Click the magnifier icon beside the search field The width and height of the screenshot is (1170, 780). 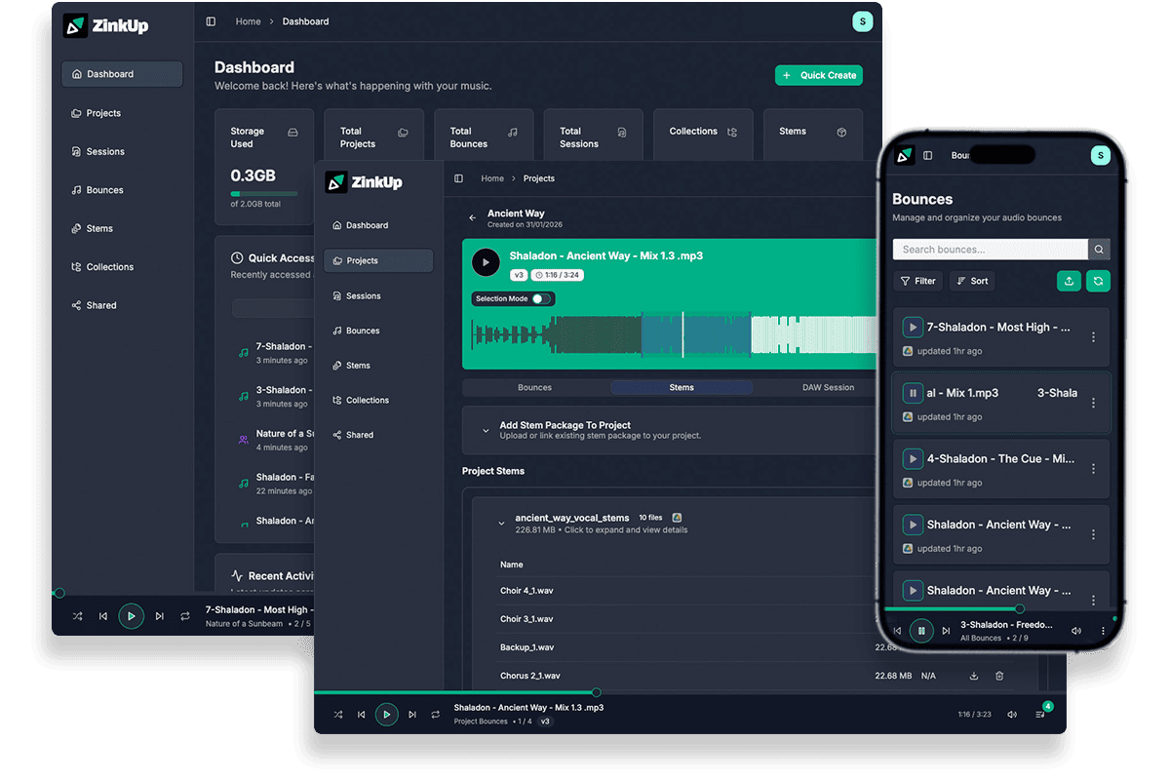[1099, 249]
